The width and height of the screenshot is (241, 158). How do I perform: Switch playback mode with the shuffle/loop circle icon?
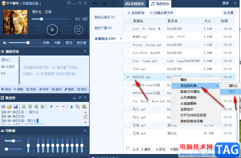point(79,30)
